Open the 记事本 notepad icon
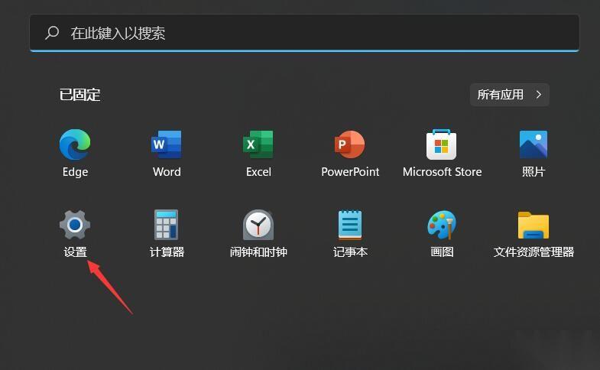 pos(350,225)
